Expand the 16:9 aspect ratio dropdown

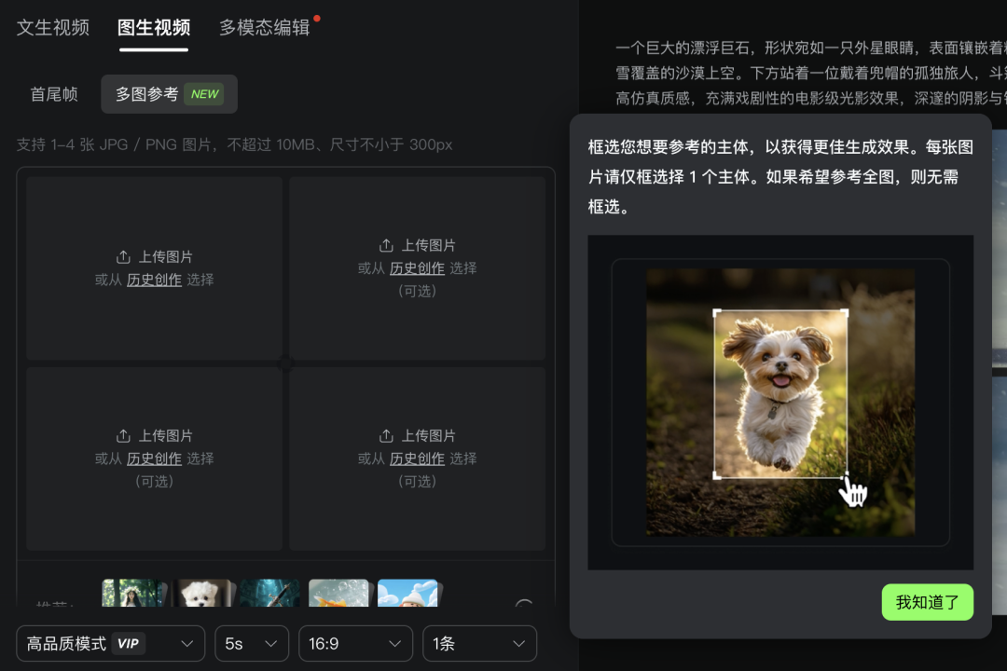click(x=358, y=643)
